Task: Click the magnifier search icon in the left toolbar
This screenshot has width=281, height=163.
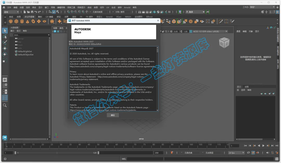Action: (x=5, y=105)
